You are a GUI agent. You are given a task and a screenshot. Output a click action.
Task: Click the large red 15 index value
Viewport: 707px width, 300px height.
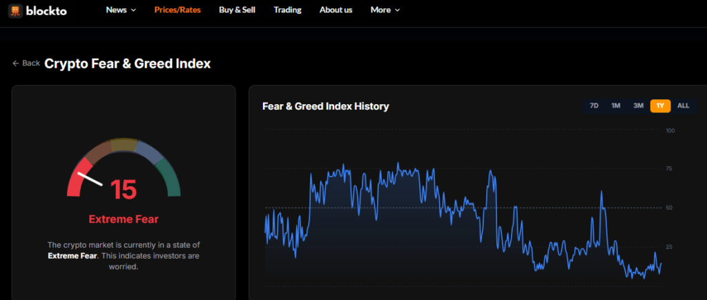click(x=124, y=190)
